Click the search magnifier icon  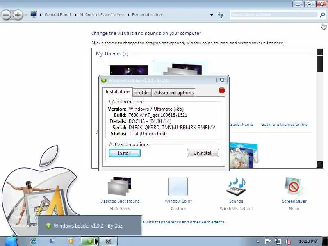pos(322,15)
